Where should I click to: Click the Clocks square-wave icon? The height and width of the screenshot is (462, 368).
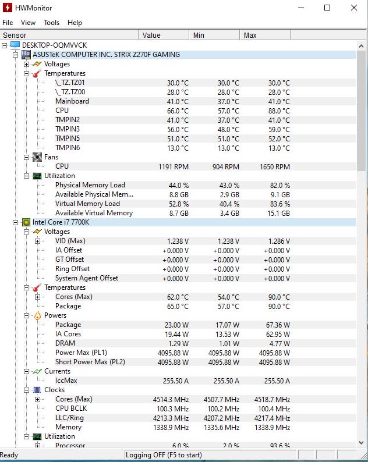click(37, 390)
